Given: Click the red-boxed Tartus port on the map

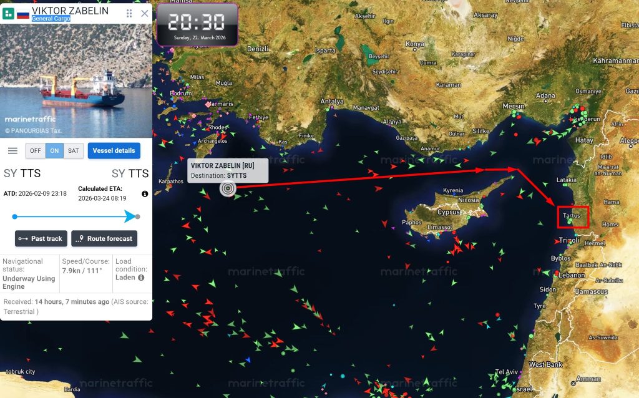Looking at the screenshot, I should tap(573, 217).
